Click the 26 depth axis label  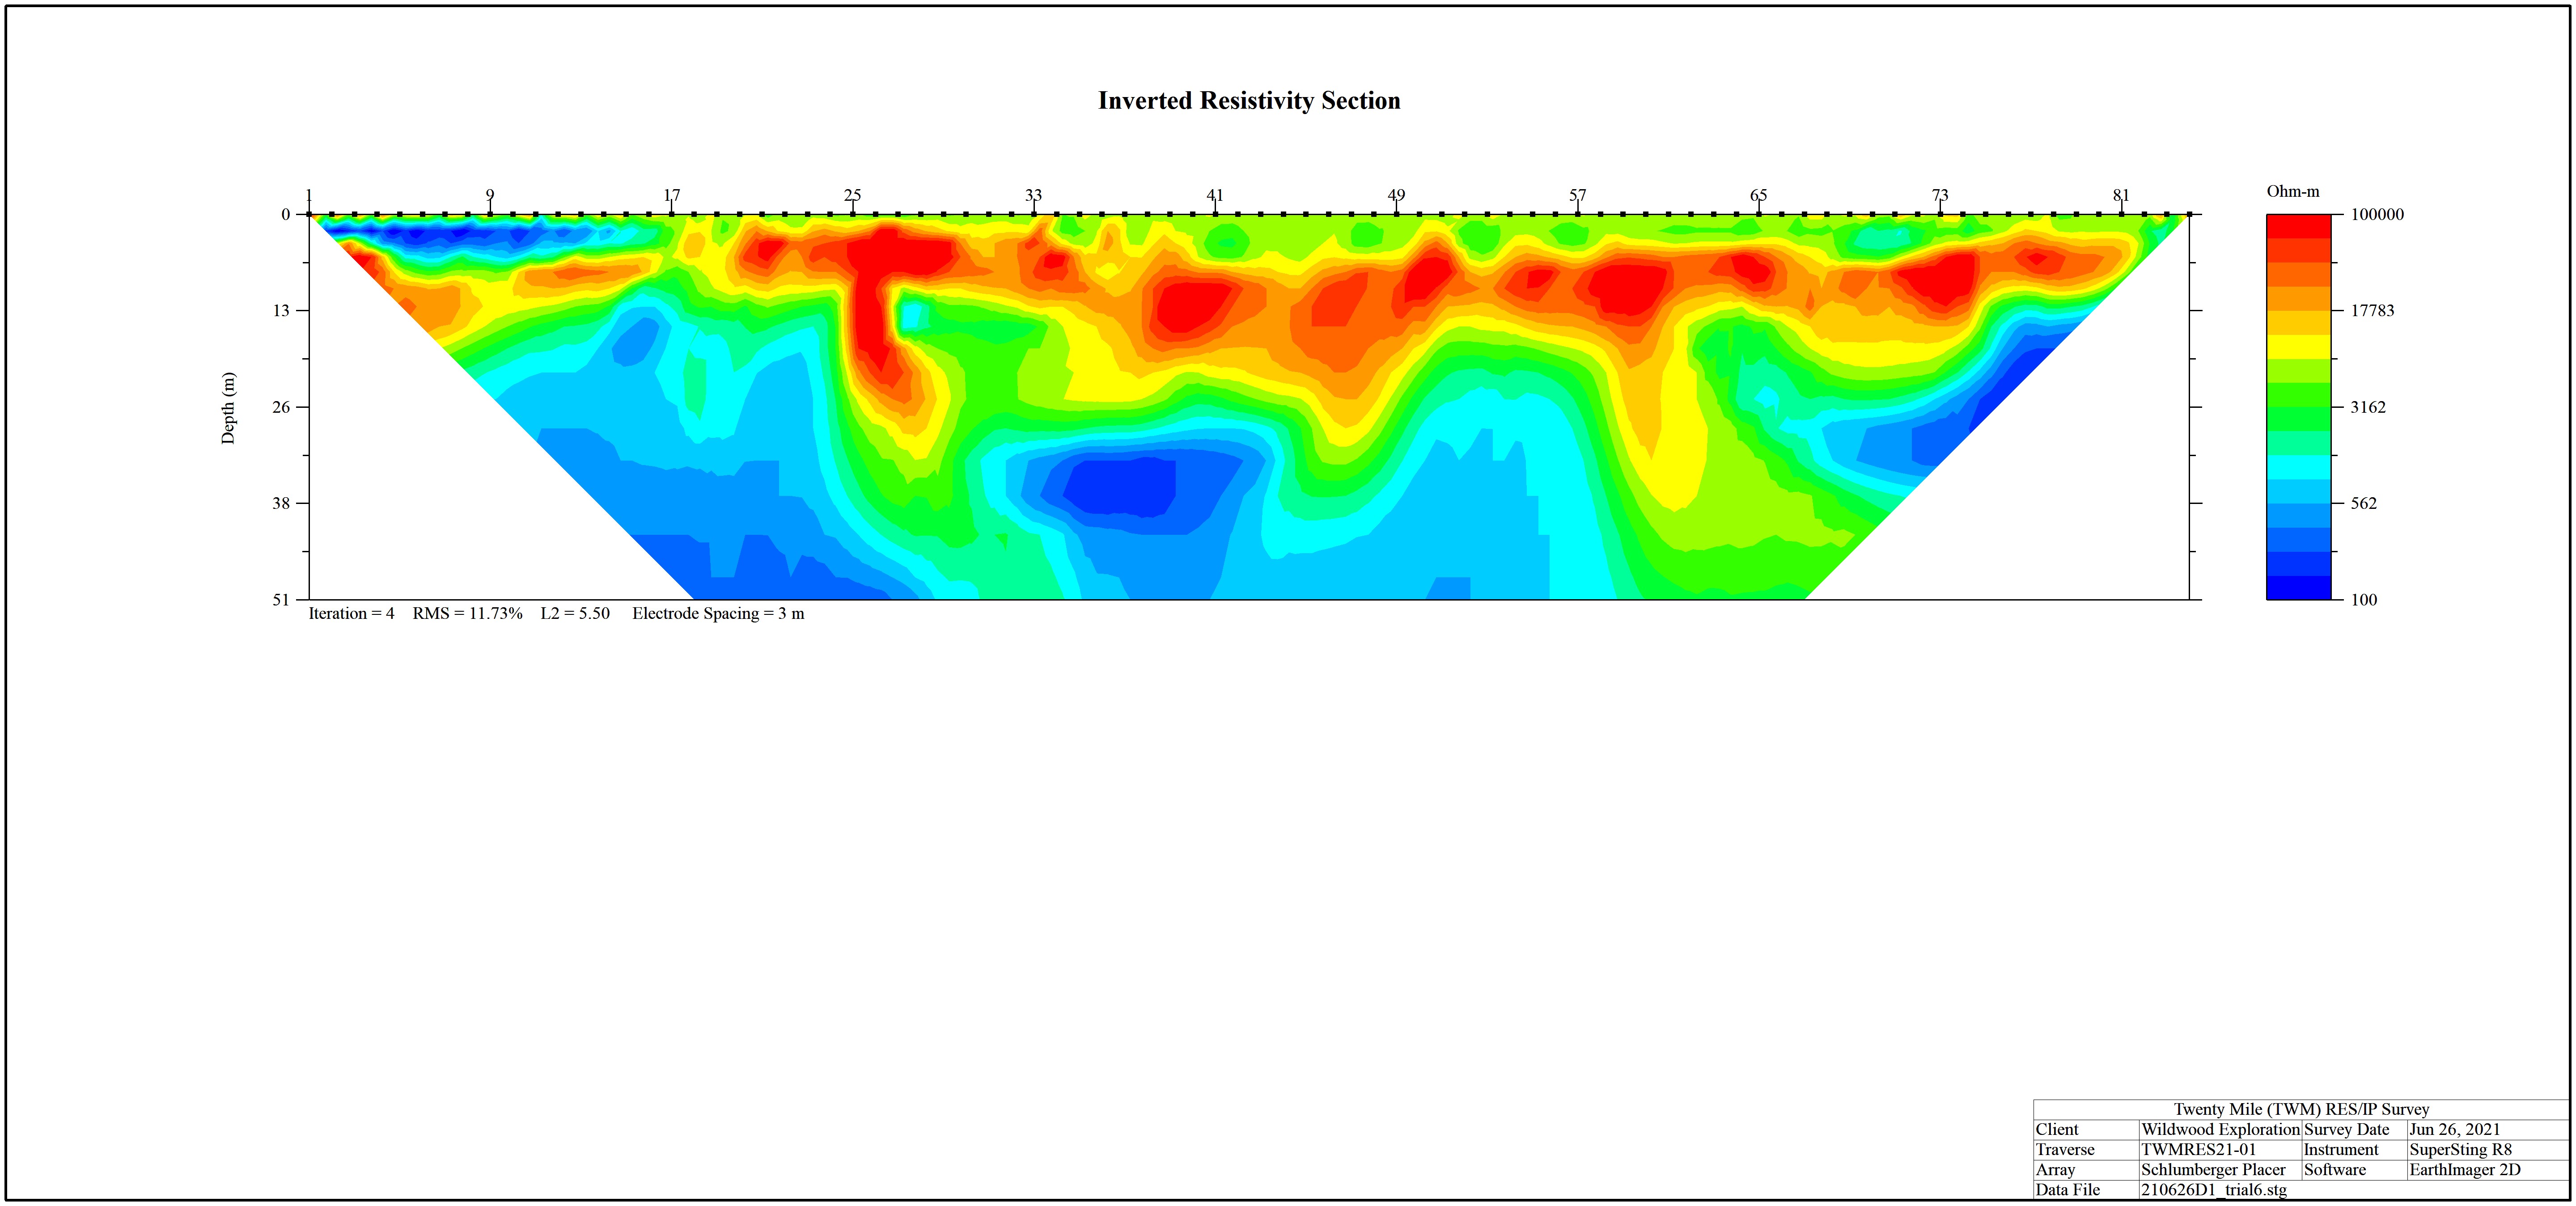click(281, 407)
